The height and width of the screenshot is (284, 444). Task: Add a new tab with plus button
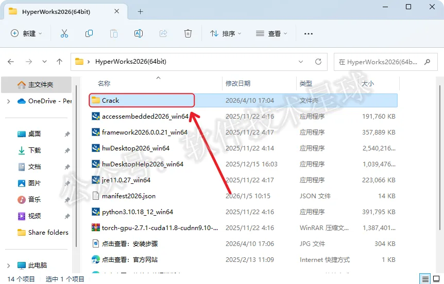click(140, 12)
